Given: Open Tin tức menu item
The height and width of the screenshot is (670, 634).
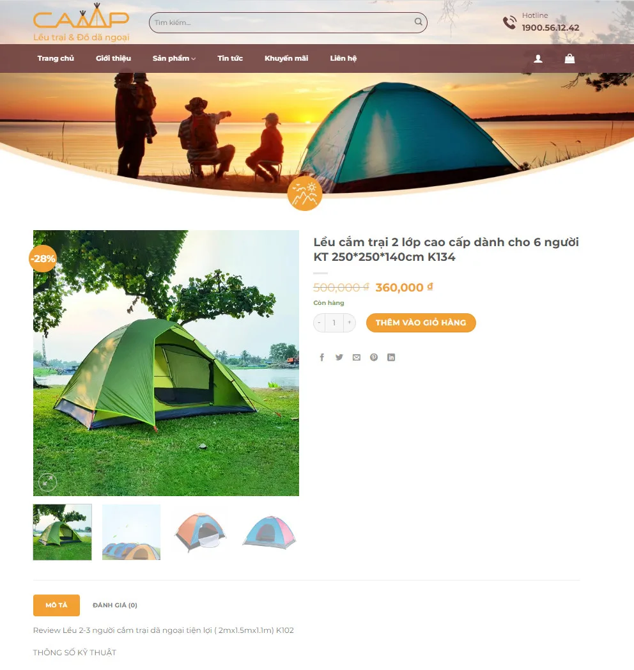Looking at the screenshot, I should coord(230,59).
